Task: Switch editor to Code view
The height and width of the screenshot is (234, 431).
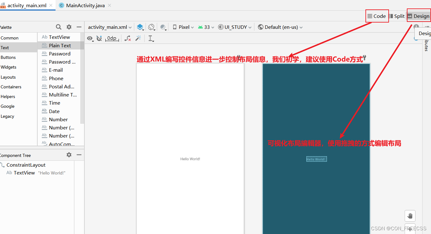Action: coord(376,16)
